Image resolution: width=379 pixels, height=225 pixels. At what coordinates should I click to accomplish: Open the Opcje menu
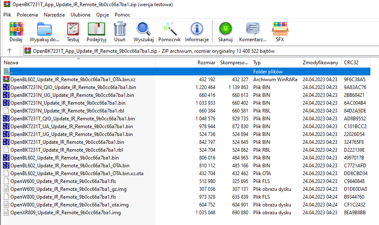coord(103,15)
